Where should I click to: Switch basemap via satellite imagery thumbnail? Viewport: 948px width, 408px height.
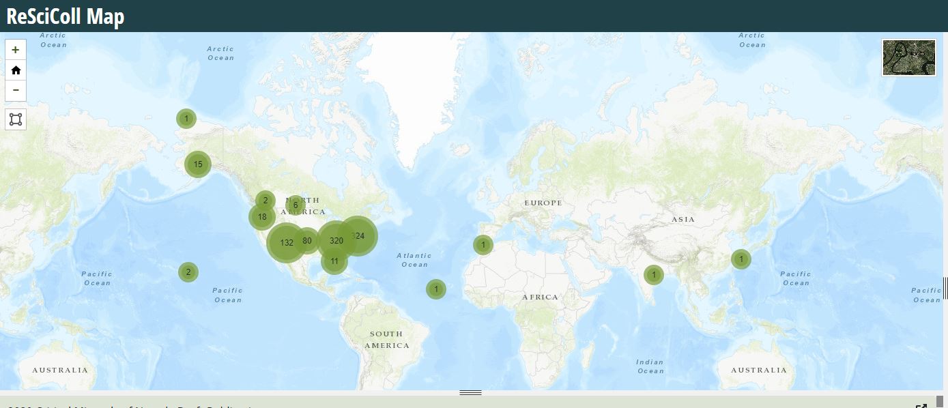[908, 57]
